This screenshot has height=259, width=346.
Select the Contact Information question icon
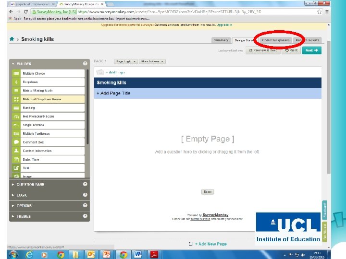(x=16, y=151)
